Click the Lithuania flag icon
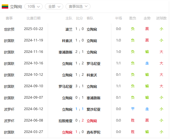 click(5, 7)
